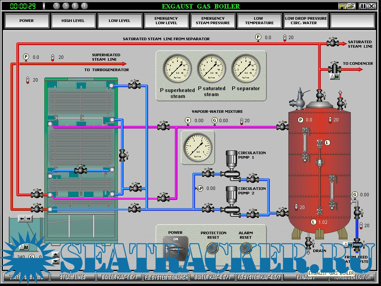Click the To Condenser valve

coord(335,69)
